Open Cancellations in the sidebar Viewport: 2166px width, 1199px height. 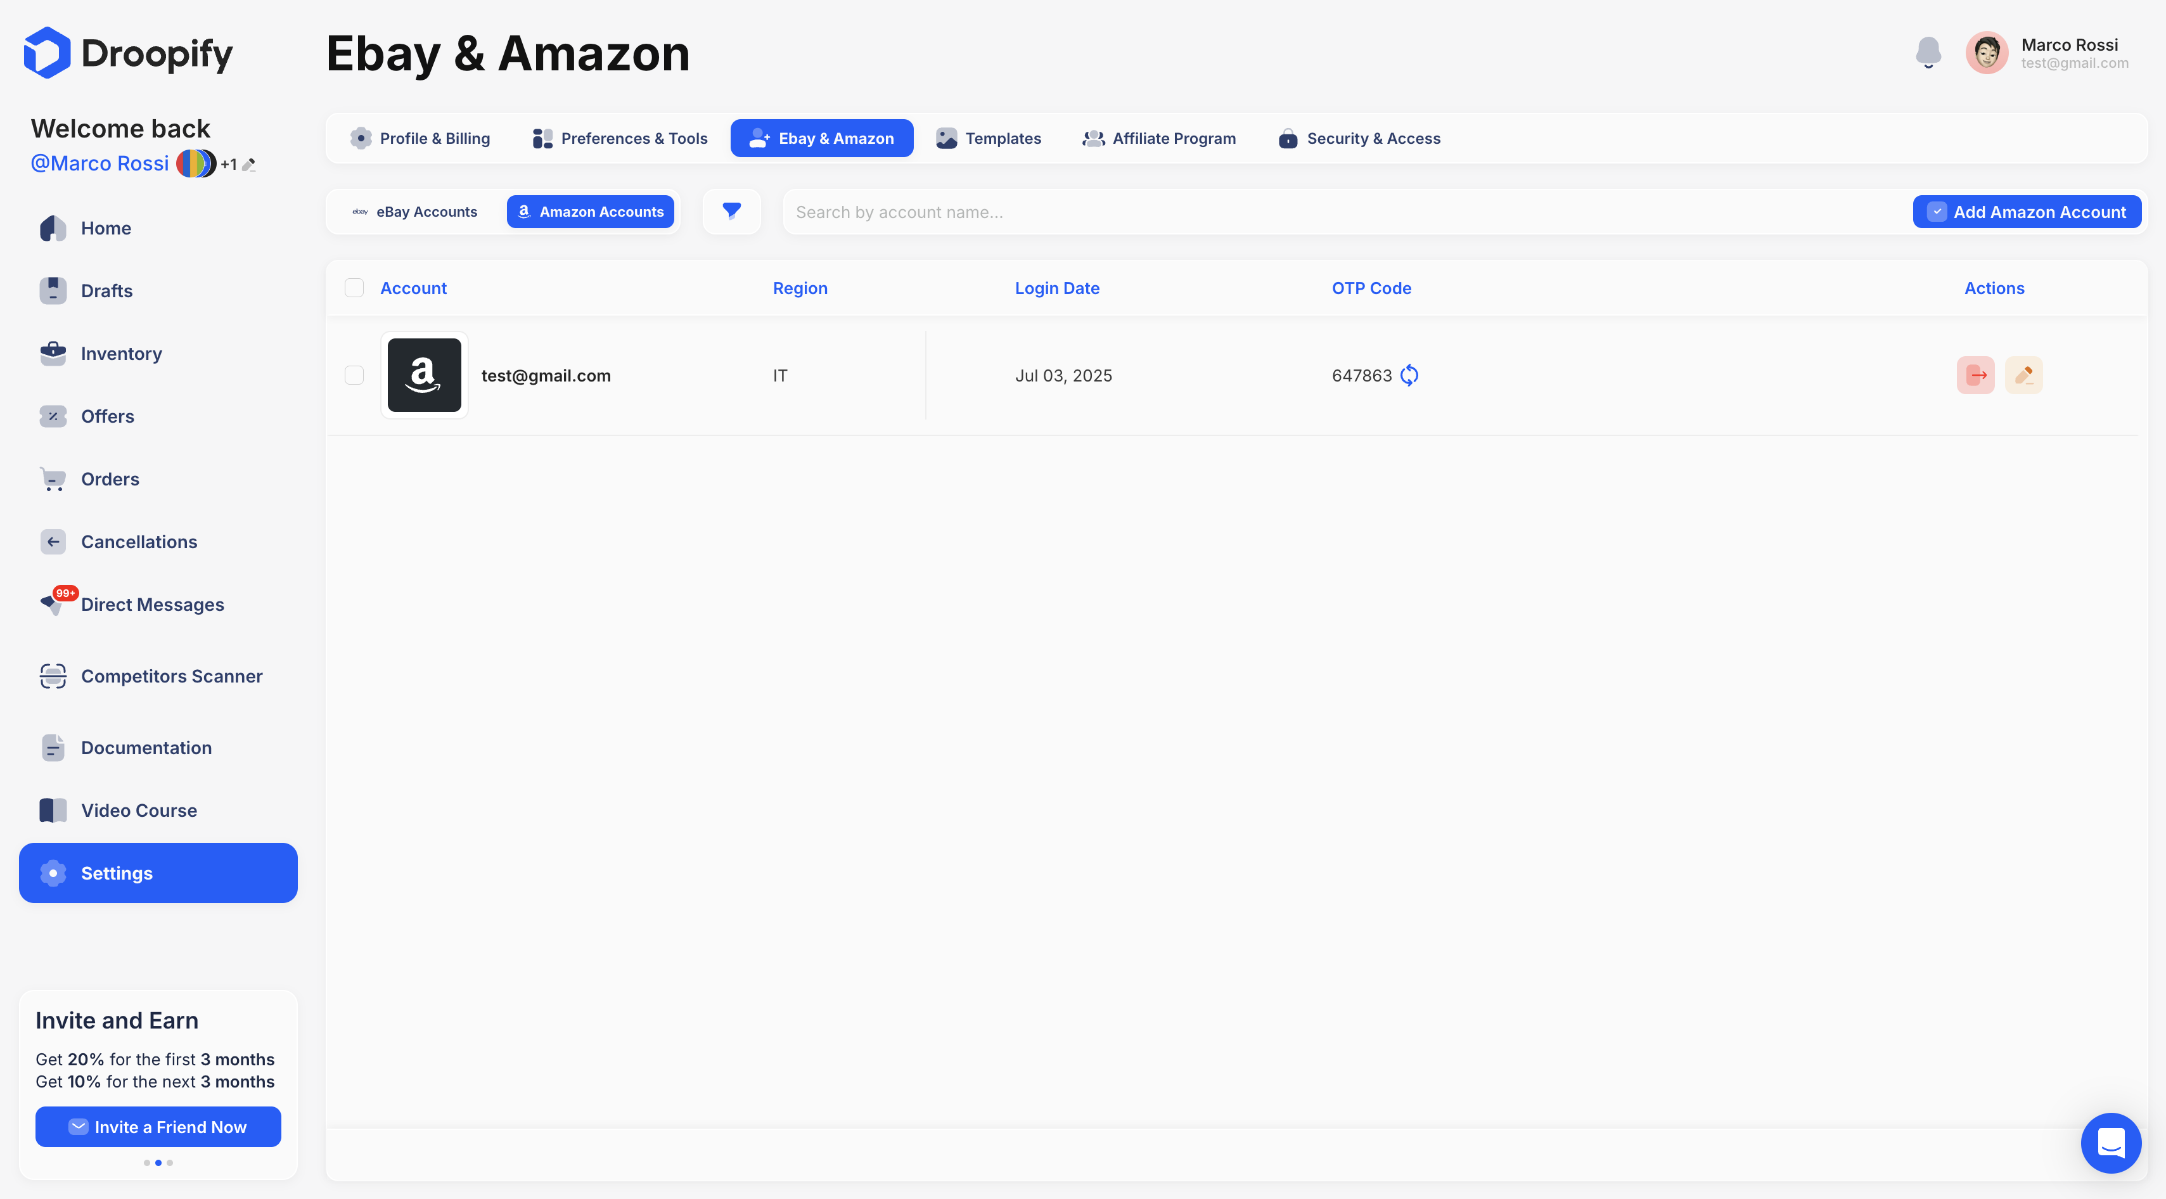[x=158, y=541]
